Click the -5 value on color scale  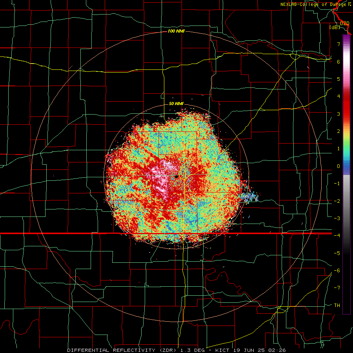click(337, 253)
